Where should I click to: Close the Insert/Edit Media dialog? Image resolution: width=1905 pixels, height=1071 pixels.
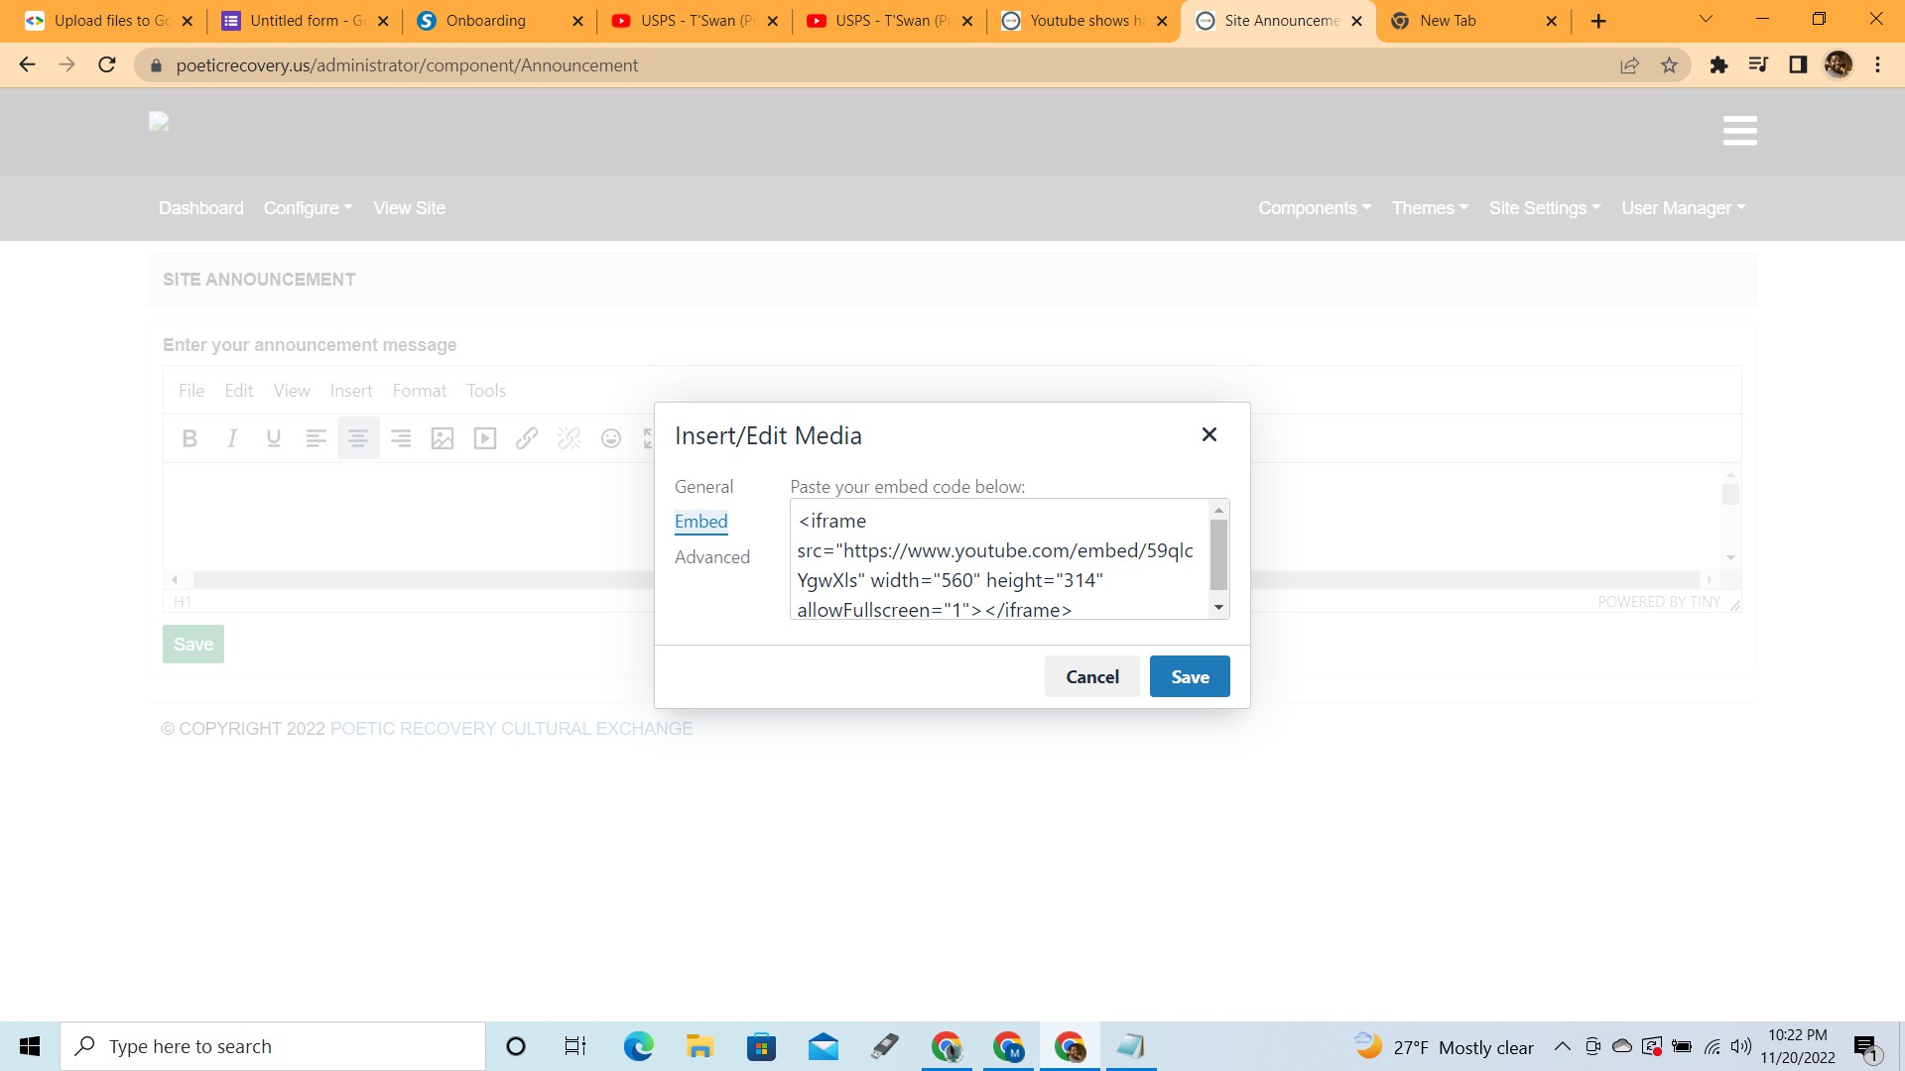[1208, 434]
